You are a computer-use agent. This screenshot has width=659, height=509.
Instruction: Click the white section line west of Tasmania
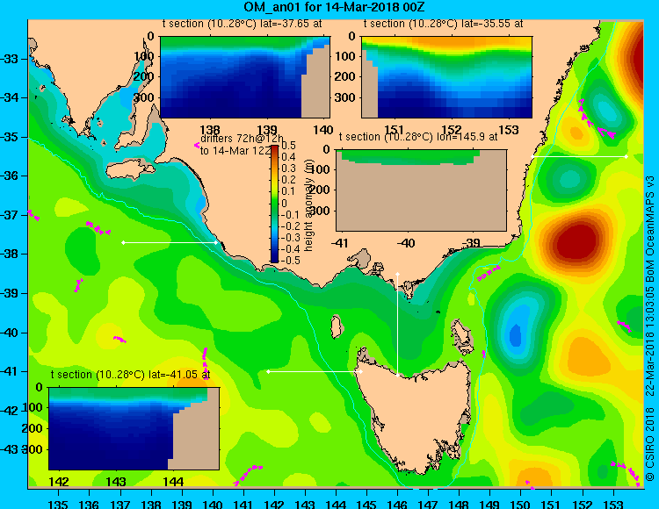coord(315,371)
